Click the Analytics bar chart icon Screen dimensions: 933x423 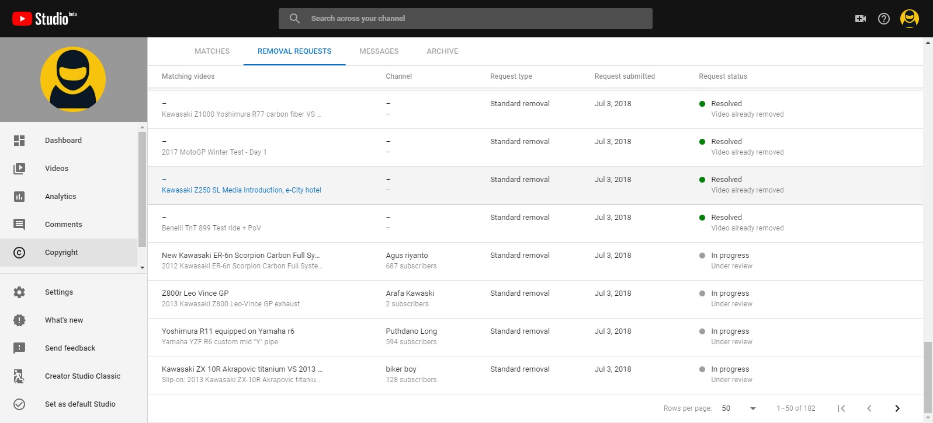coord(19,197)
